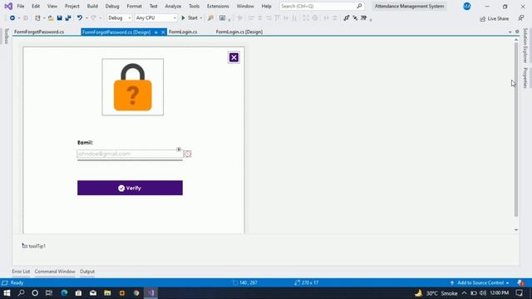This screenshot has width=532, height=299.
Task: Click the email textbox in the designer
Action: 130,154
